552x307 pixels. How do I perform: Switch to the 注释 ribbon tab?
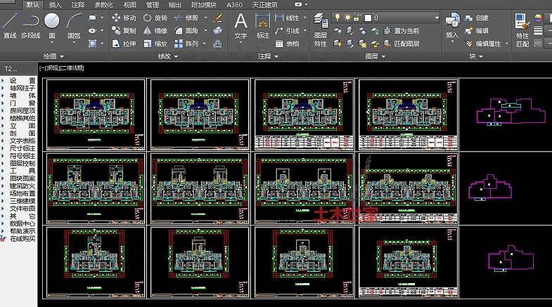(x=78, y=5)
